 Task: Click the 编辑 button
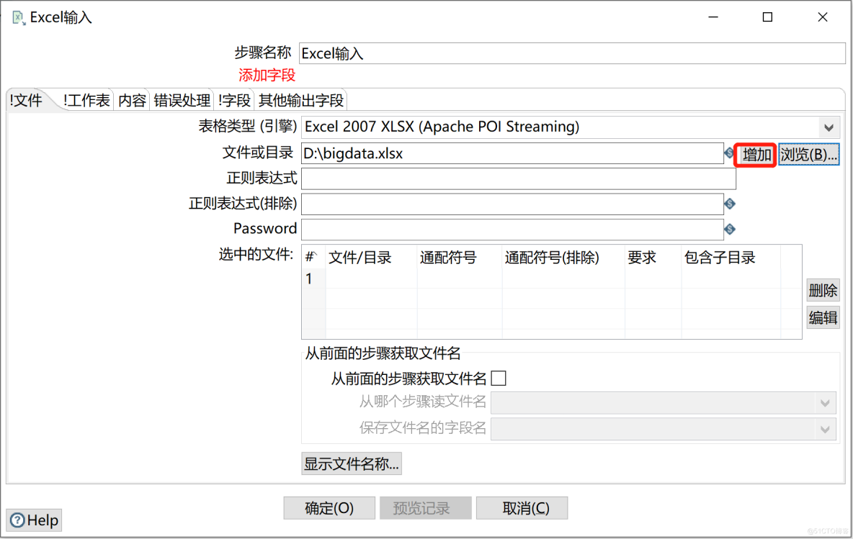tap(823, 317)
